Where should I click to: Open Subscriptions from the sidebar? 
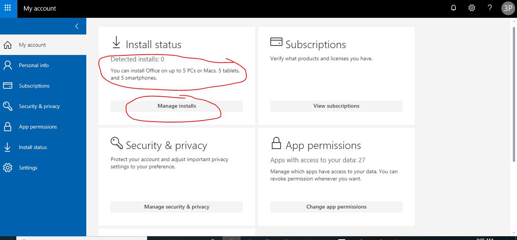[x=43, y=86]
